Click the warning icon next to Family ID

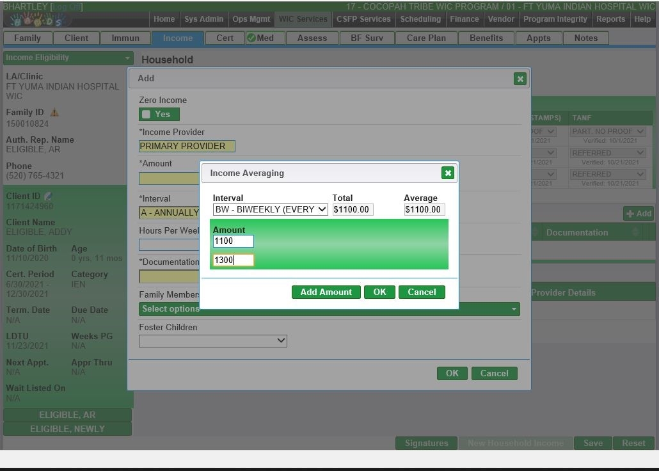54,113
